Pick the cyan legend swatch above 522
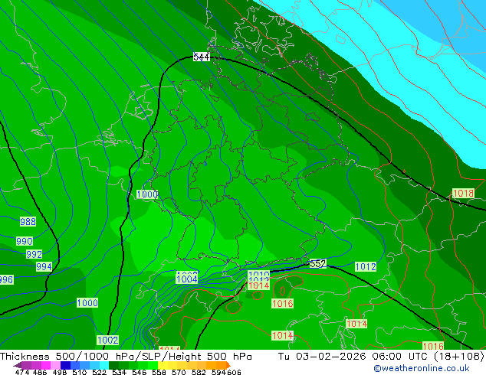Viewport: 486px width, 375px height. tap(104, 365)
